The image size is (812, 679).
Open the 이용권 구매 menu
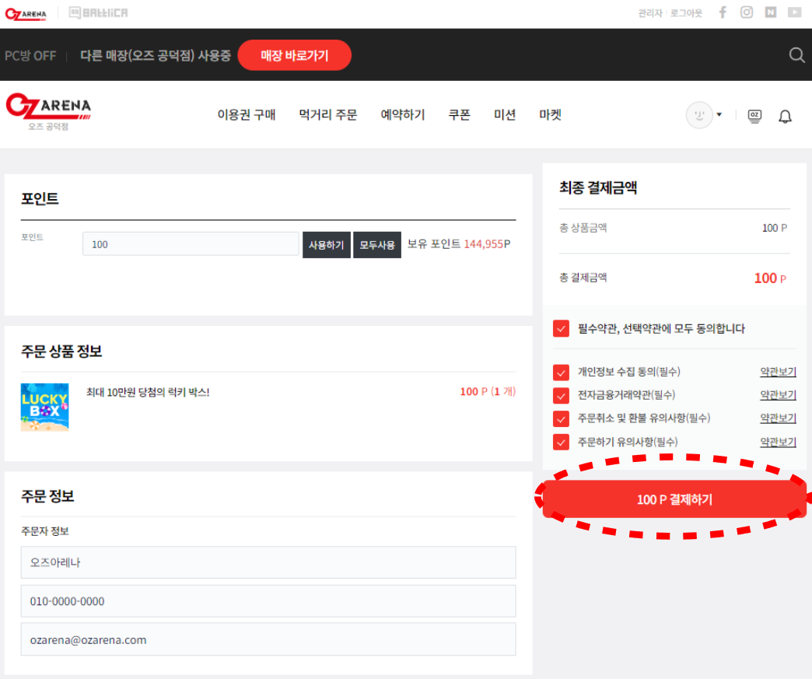pos(247,115)
